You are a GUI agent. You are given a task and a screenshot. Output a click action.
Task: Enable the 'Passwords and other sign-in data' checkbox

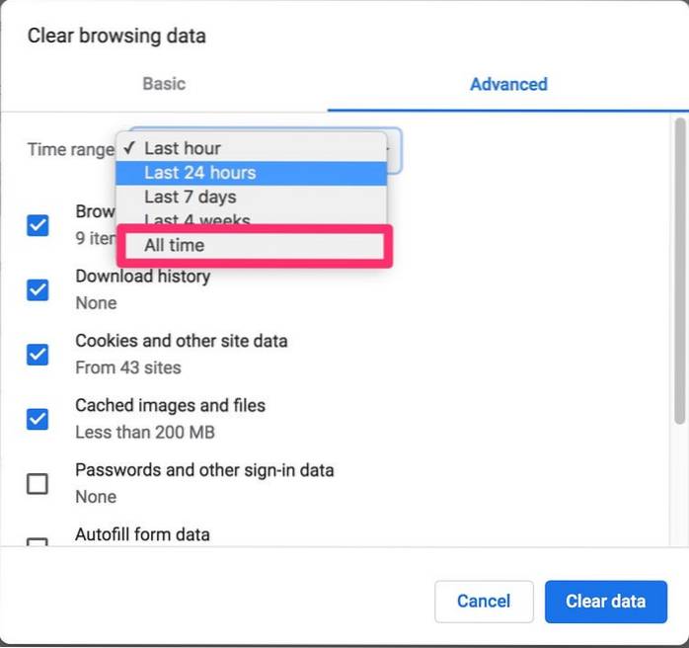(38, 483)
